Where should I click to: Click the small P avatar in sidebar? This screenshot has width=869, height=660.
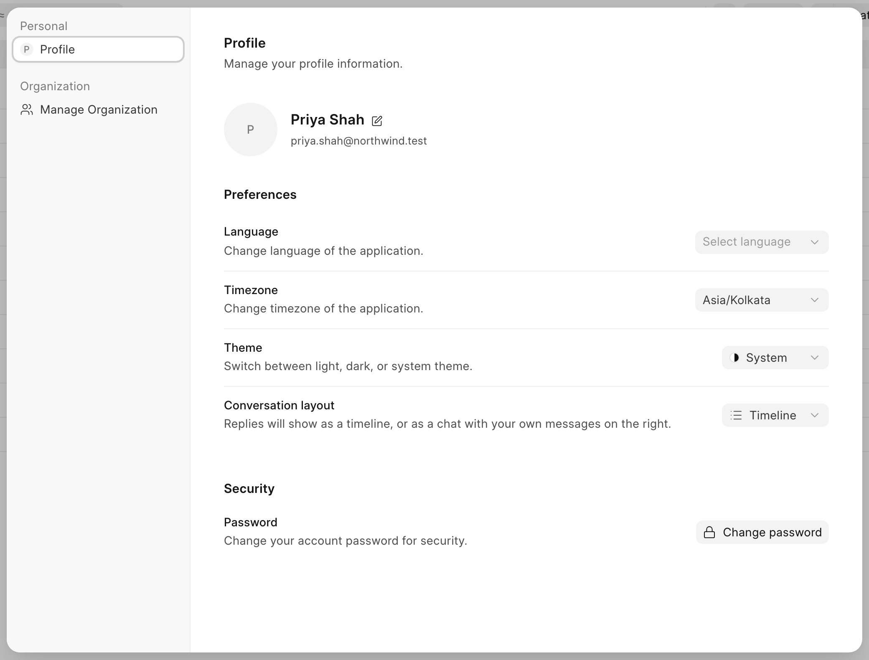click(27, 49)
